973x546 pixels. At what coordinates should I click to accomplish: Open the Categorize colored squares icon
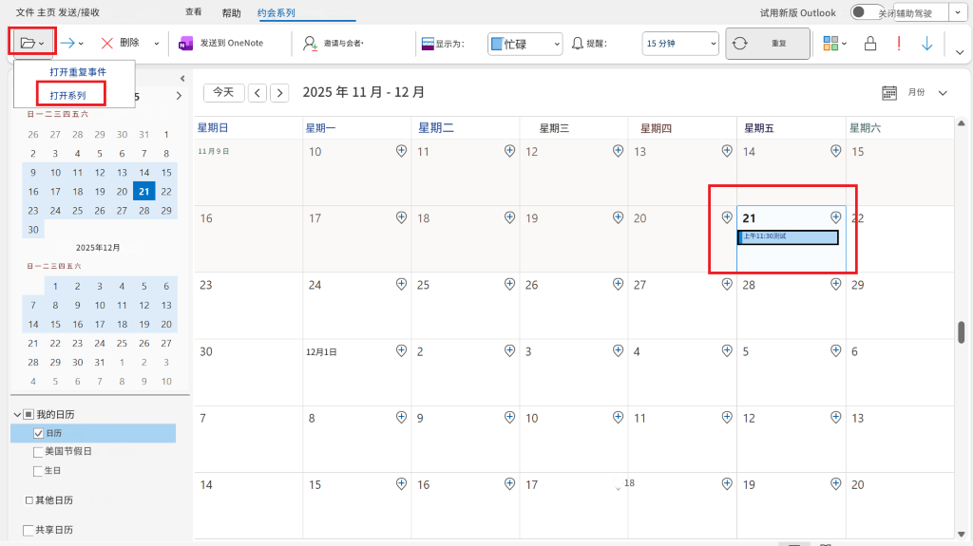830,43
